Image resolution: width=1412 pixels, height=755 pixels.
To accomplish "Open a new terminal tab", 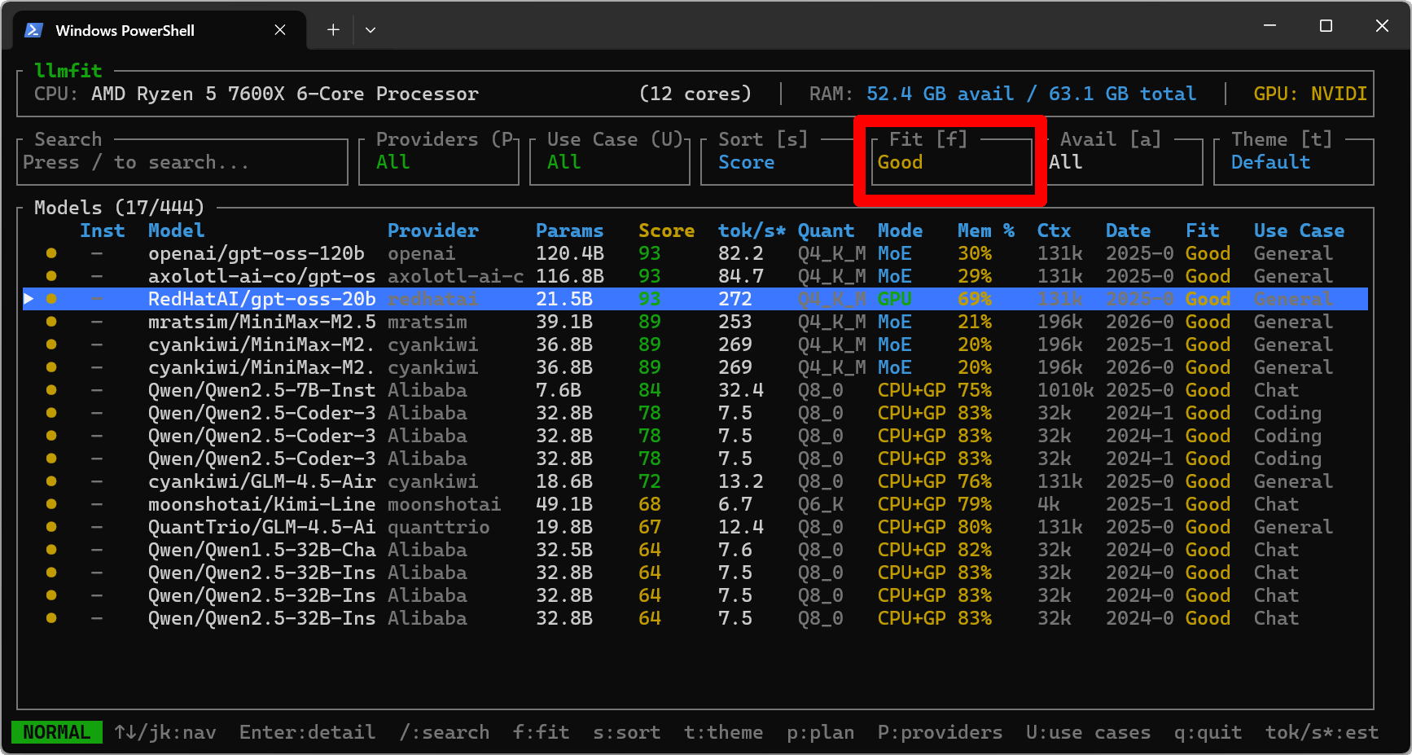I will [333, 30].
